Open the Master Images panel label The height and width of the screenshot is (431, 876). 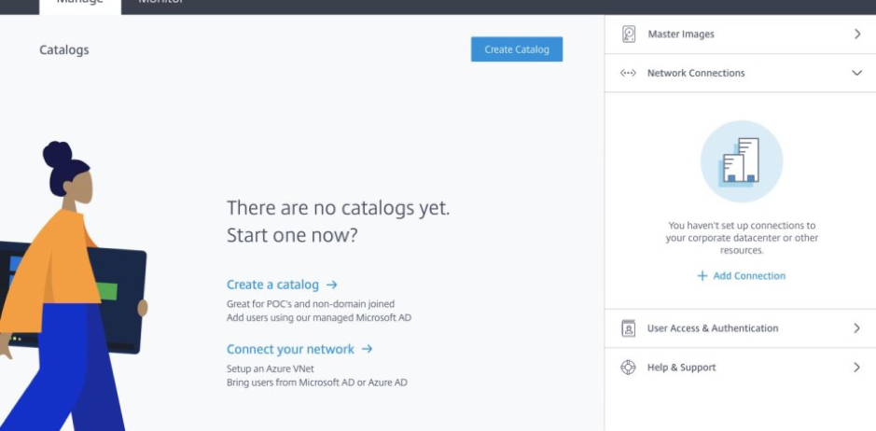coord(681,35)
